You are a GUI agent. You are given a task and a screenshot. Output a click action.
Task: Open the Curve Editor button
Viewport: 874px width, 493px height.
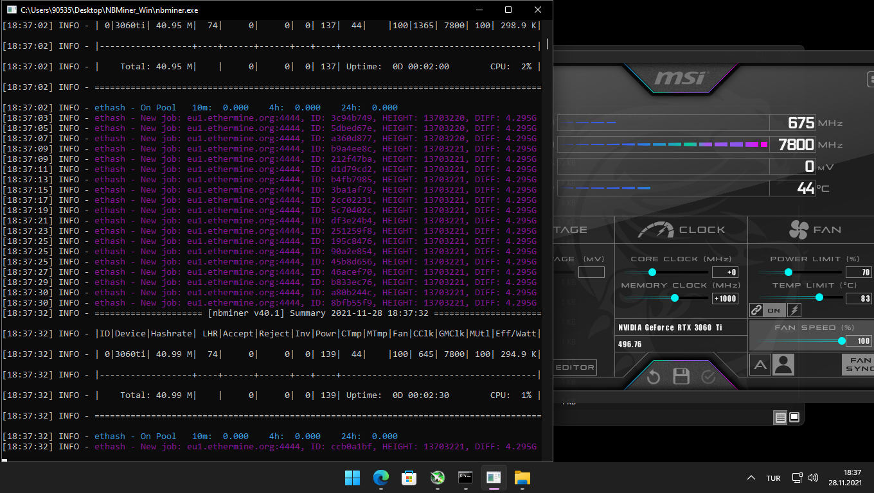(x=575, y=367)
